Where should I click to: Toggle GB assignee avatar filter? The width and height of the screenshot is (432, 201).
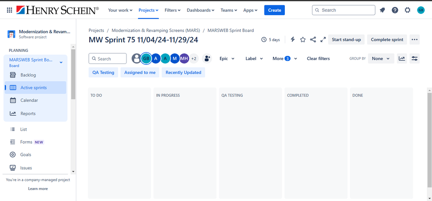[x=146, y=58]
